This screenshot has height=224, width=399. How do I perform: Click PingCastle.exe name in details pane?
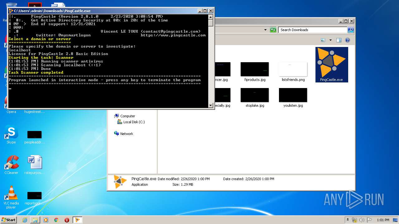point(144,179)
